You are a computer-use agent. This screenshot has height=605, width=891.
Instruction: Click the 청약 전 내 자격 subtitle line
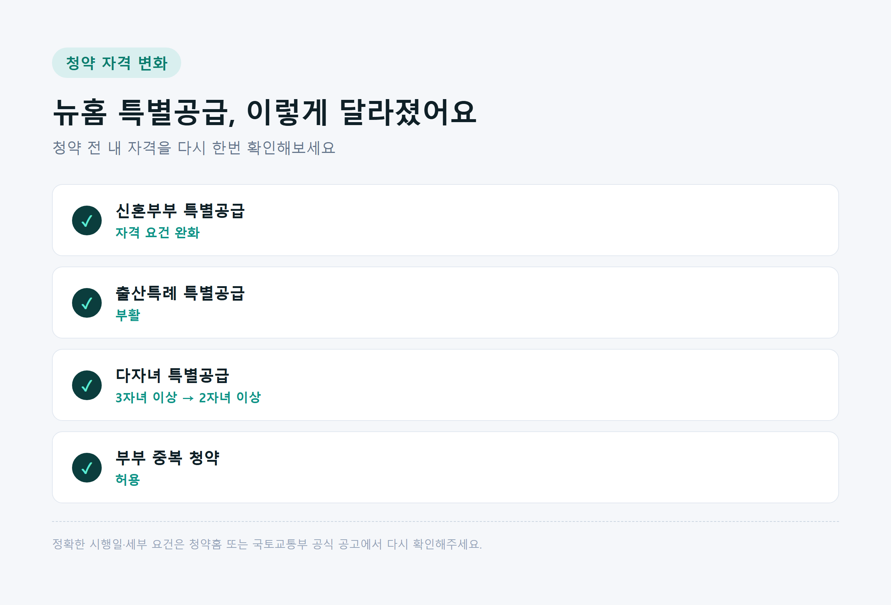click(x=194, y=148)
